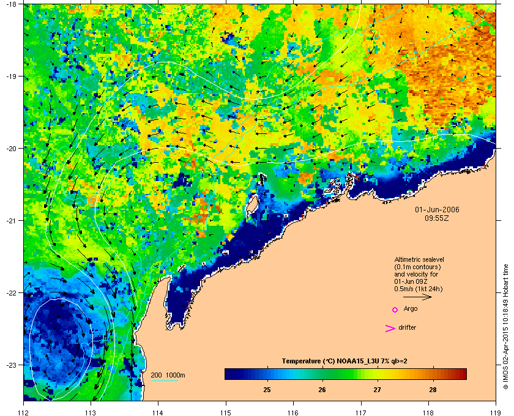The image size is (514, 416).
Task: Click the 27 colorbar tick label
Action: point(378,390)
